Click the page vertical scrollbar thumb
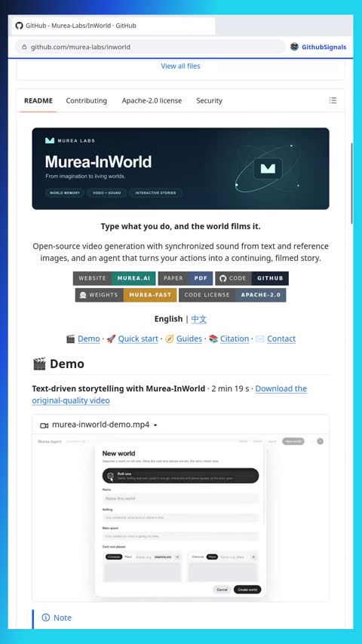 point(351,183)
